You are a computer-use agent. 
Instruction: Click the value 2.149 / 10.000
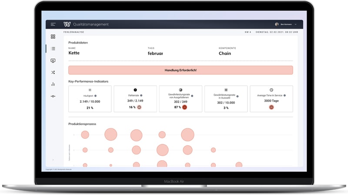tap(90, 101)
